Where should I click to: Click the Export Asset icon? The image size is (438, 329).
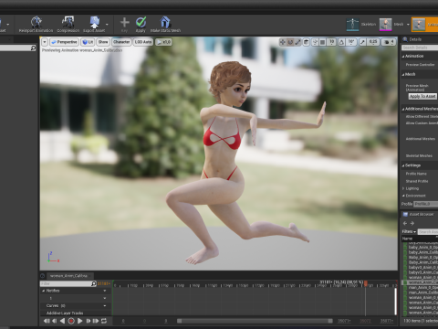pos(95,22)
